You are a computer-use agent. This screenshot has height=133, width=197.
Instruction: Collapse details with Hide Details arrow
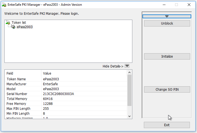coord(127,66)
